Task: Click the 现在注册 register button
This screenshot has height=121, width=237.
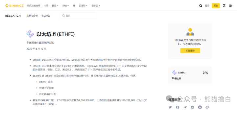Action: [x=190, y=51]
